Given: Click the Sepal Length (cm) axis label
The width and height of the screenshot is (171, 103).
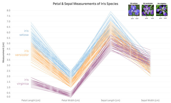Looking at the screenshot, I should coord(110,100).
